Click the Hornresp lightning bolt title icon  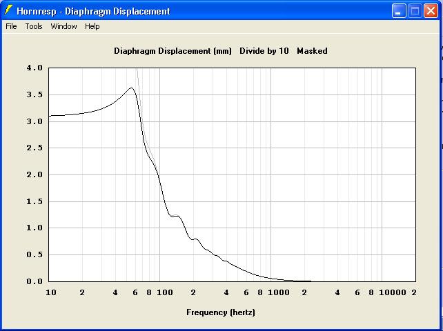click(9, 10)
